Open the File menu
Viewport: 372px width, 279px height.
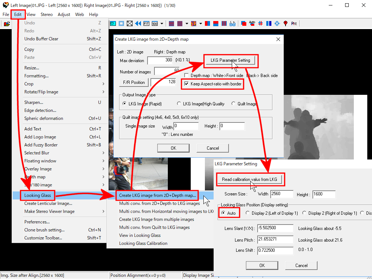[x=6, y=15]
